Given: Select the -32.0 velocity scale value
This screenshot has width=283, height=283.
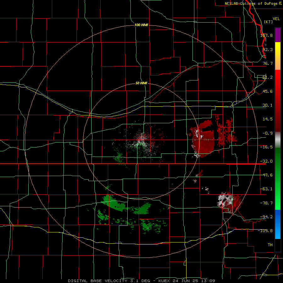Looking at the screenshot, I should 266,161.
